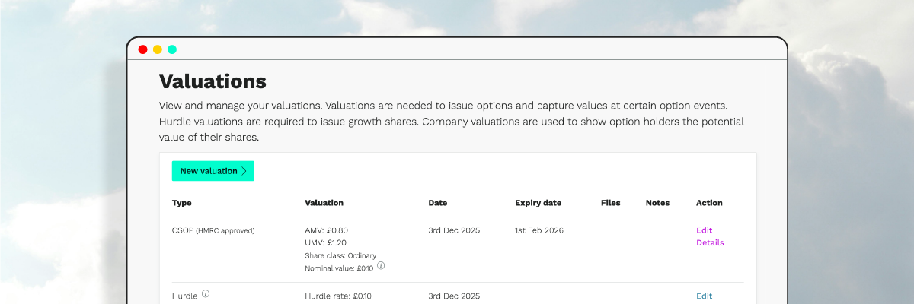Open the info icon beside Nominal value
Screen dimensions: 914x304
(x=381, y=266)
